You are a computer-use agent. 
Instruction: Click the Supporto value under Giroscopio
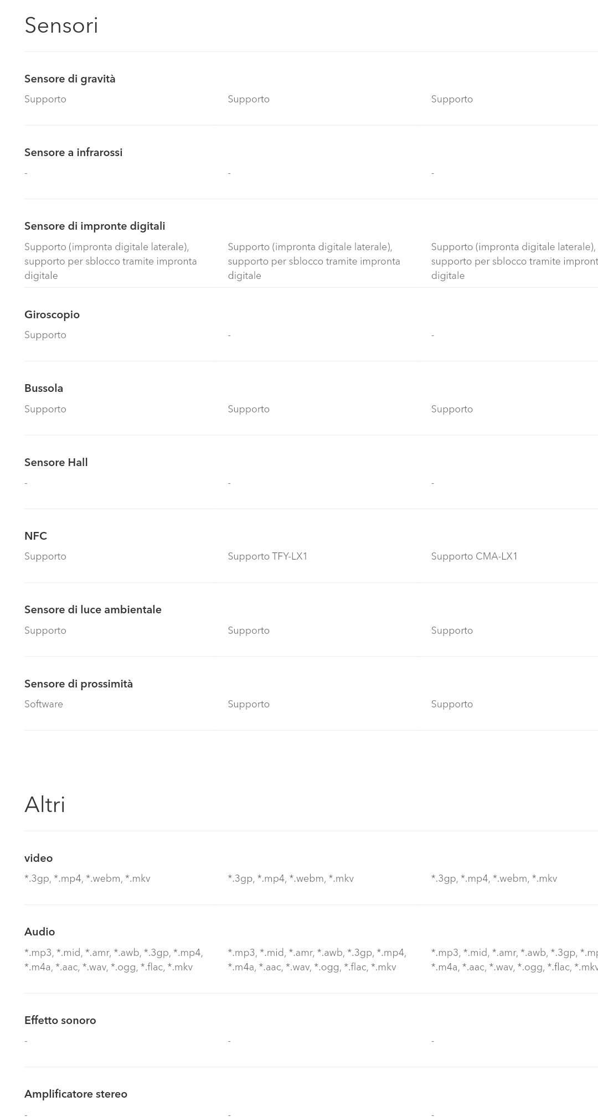[45, 335]
